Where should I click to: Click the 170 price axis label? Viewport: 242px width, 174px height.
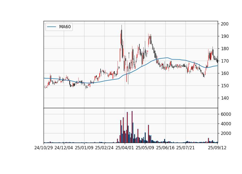tap(225, 61)
